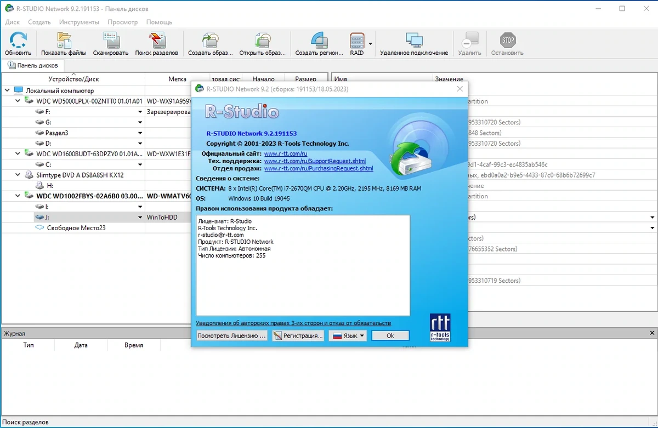The image size is (658, 428).
Task: Collapse the WDC WD1002FBYS disk node
Action: (x=18, y=196)
